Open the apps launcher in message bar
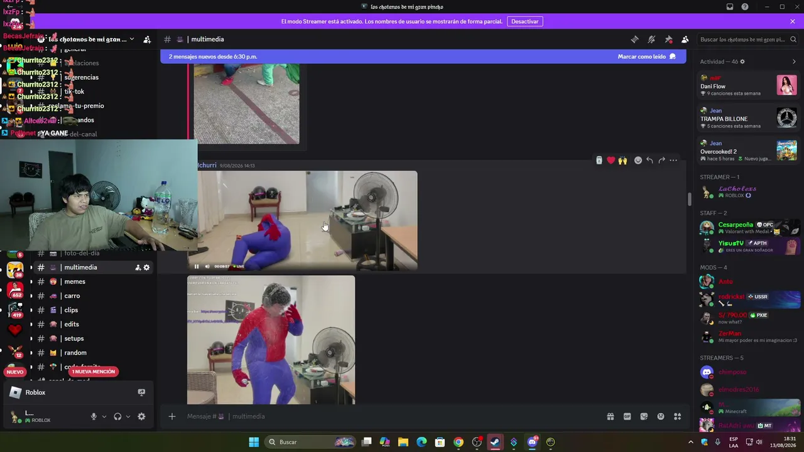 [678, 416]
